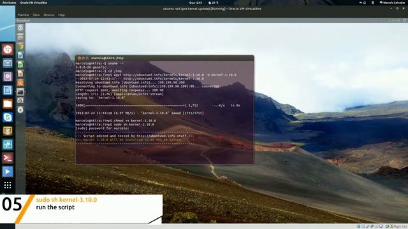Open LibreOffice Impress in guest launcher

coord(20,74)
